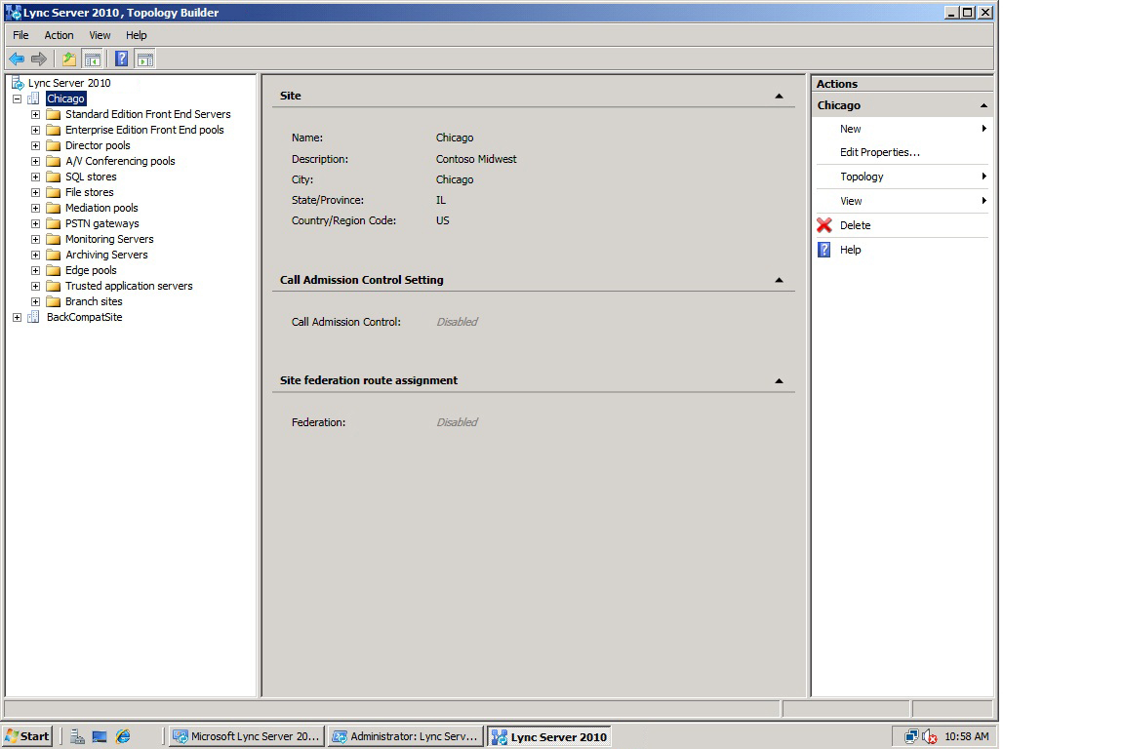Select the Chicago tree item
The width and height of the screenshot is (1124, 749).
66,99
